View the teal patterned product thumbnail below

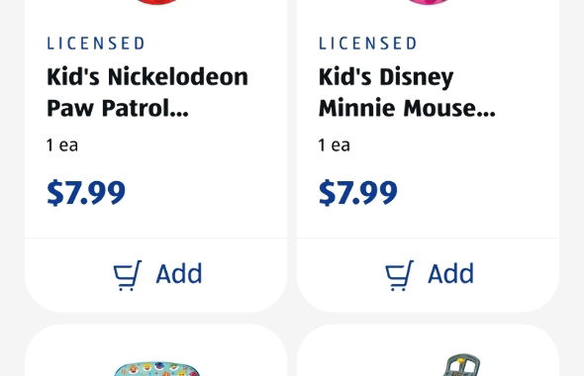pos(156,368)
